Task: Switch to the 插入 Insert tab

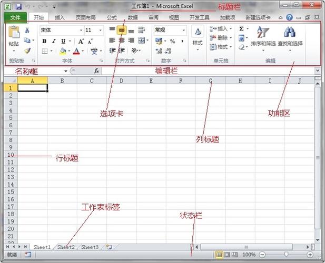Action: [x=60, y=18]
